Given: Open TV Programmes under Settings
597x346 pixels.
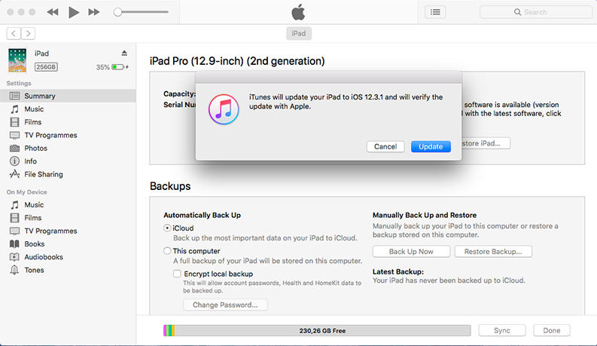Looking at the screenshot, I should (x=68, y=135).
